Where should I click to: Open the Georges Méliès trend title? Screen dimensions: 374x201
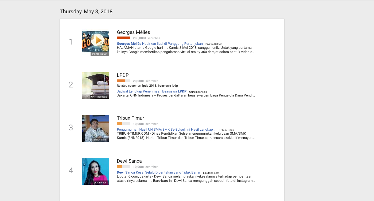coord(133,32)
